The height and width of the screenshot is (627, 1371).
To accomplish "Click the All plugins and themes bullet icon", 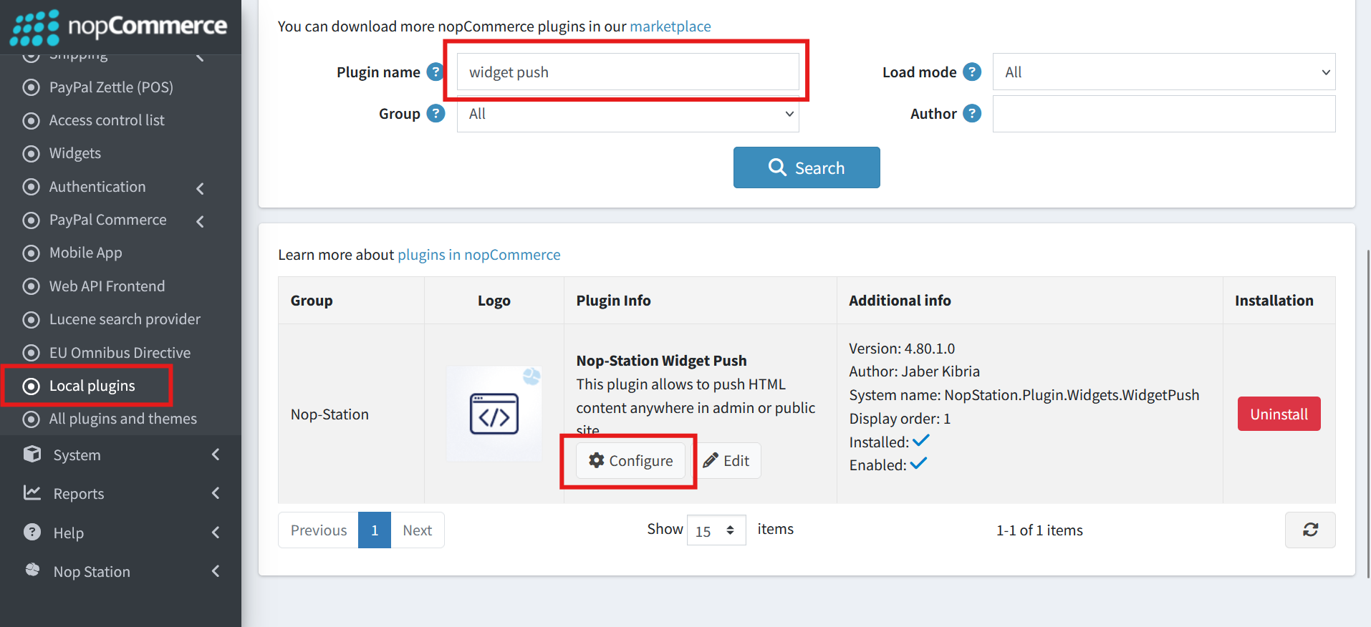I will pos(31,419).
